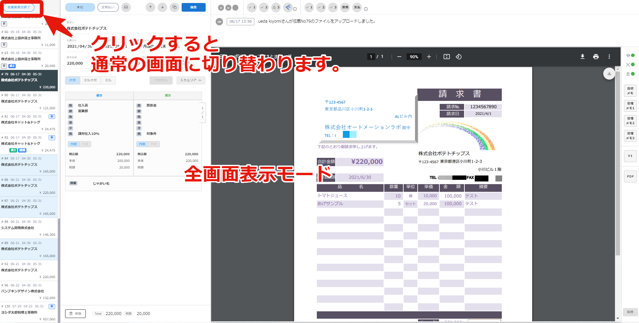The height and width of the screenshot is (323, 639).
Task: Click the mail envelope icon button
Action: pos(126,7)
